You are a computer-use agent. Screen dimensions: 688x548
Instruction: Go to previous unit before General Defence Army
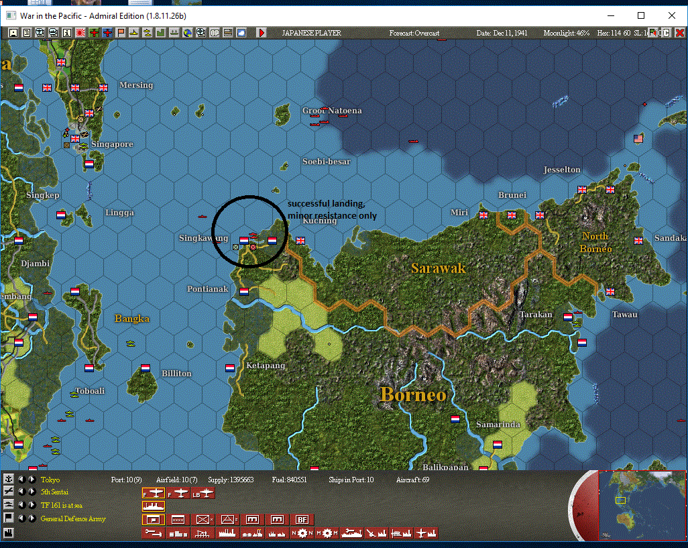[x=21, y=518]
